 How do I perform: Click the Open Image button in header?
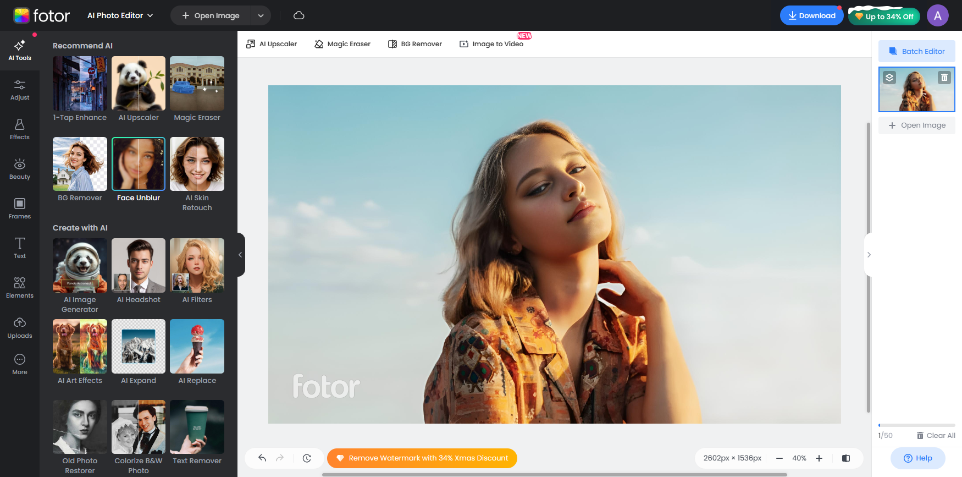click(211, 15)
